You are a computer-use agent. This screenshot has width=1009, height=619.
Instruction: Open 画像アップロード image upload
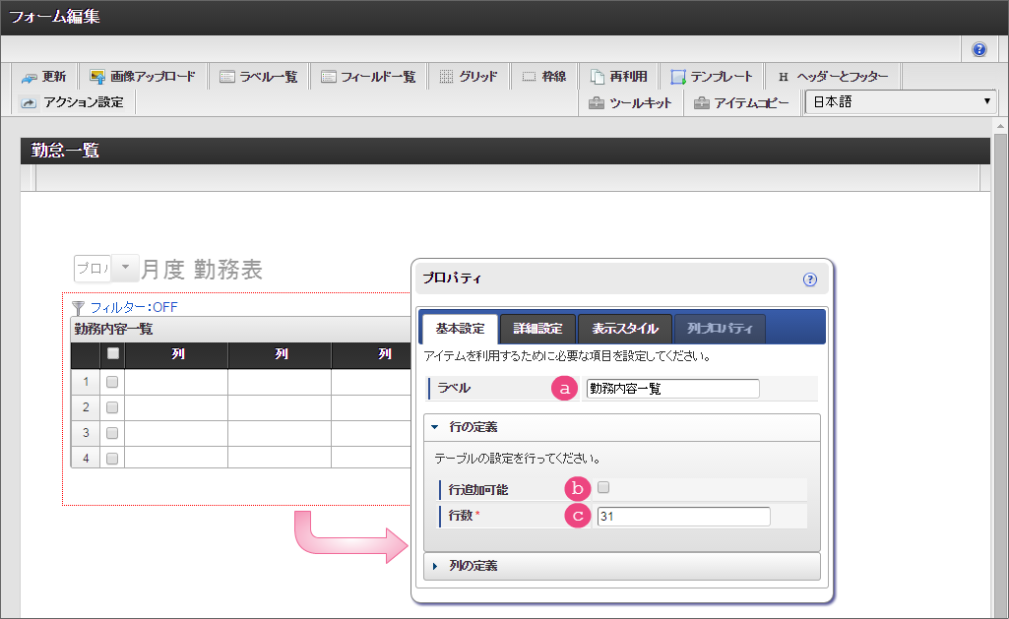coord(142,77)
